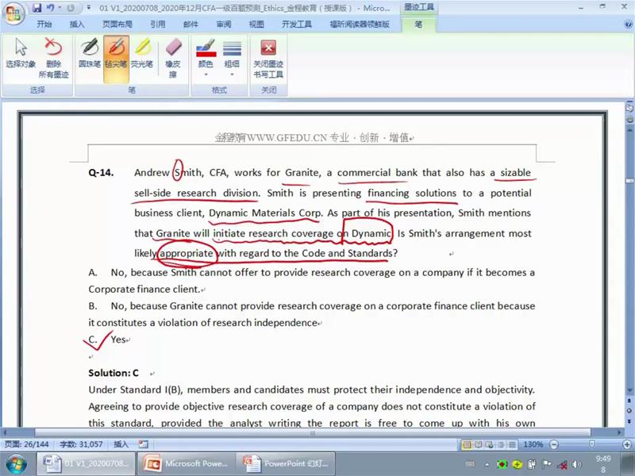Click the zoom slider in status bar

pos(591,445)
